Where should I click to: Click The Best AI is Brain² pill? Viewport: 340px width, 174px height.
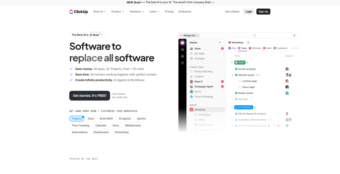coord(87,35)
